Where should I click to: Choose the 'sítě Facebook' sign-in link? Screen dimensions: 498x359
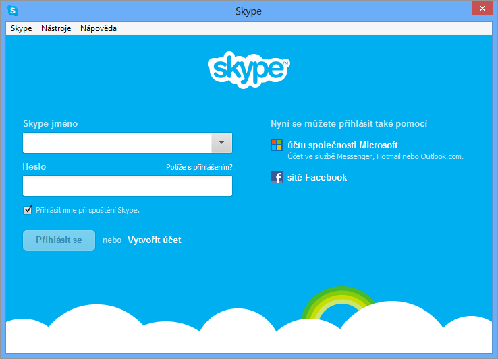317,178
